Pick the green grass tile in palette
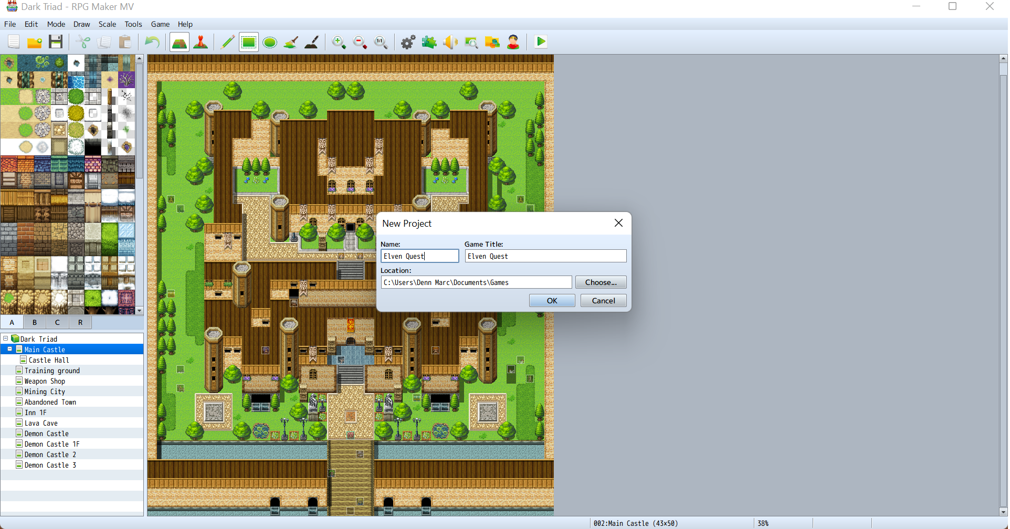This screenshot has height=529, width=1010. click(x=9, y=97)
